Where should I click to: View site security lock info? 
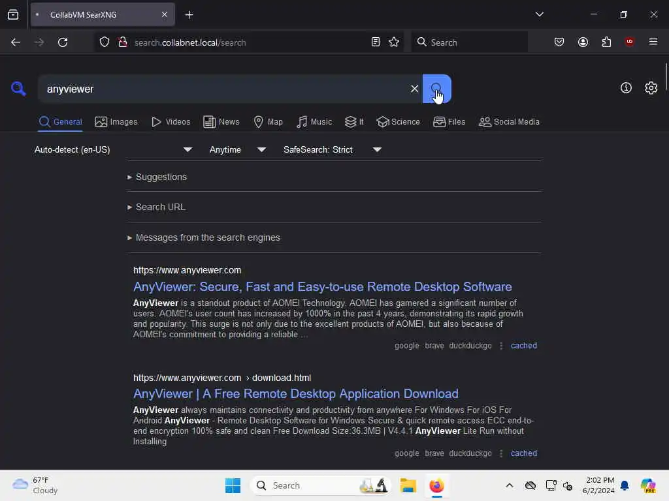pyautogui.click(x=123, y=42)
